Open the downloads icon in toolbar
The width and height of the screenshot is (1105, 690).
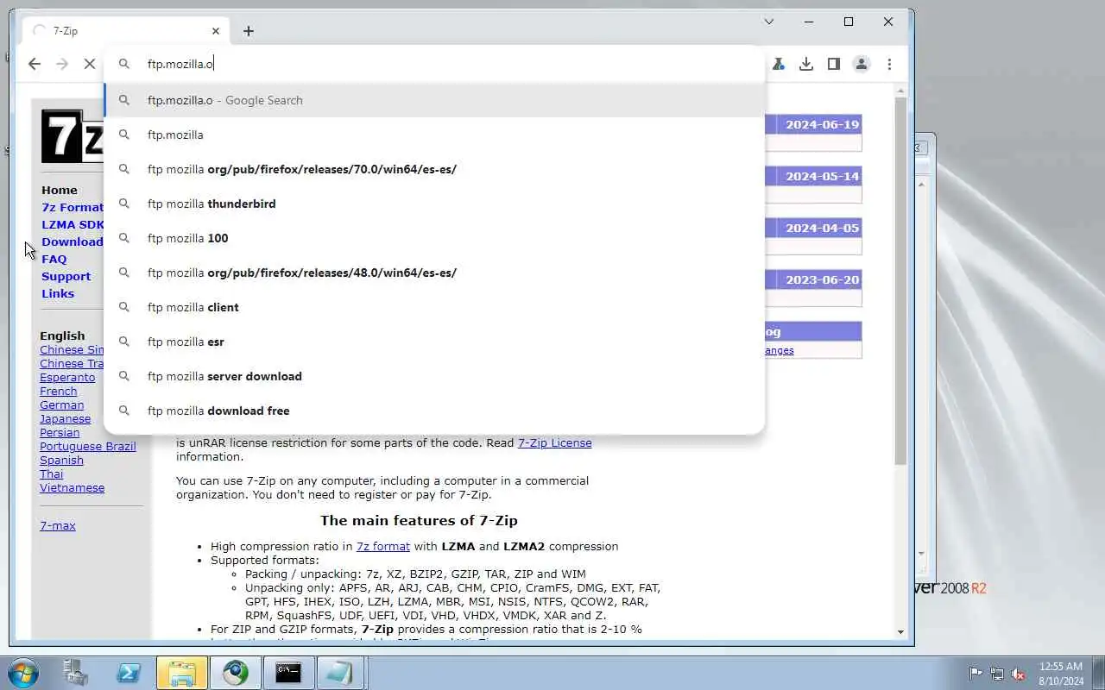tap(806, 64)
